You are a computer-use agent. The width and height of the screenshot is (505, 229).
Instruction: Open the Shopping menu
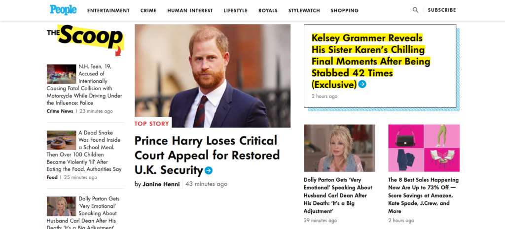345,10
